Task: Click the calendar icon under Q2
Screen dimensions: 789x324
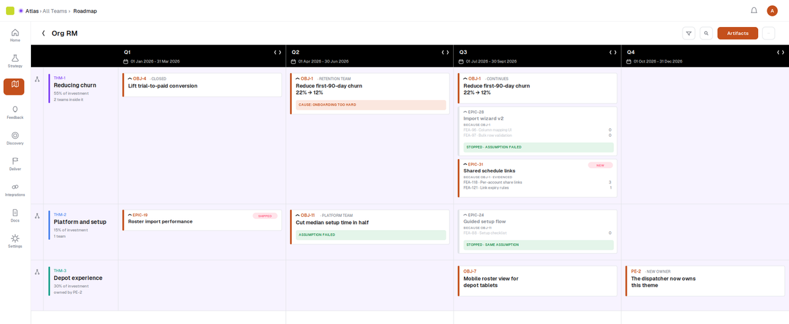Action: point(293,61)
